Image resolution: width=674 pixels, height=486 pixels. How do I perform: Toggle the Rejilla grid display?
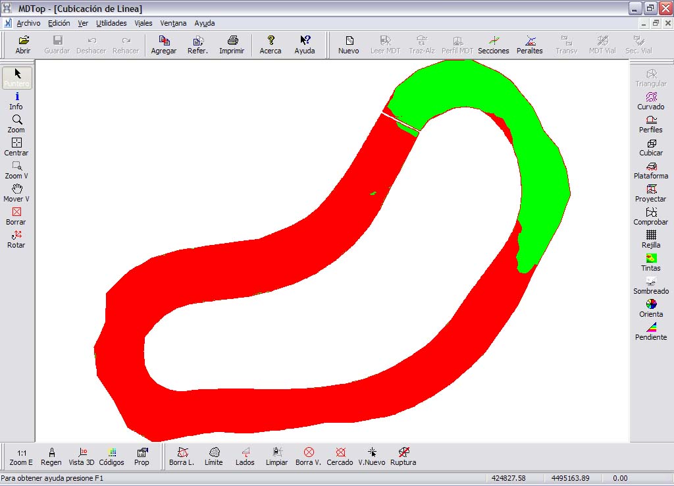pyautogui.click(x=651, y=240)
